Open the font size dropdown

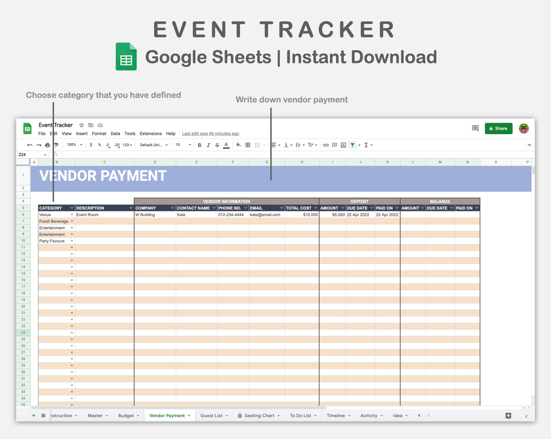click(x=183, y=145)
